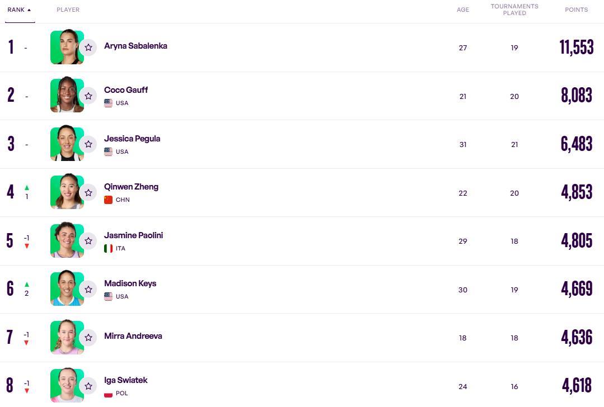Screen dimensions: 604x407
Task: Click the AGE column header
Action: (x=462, y=10)
